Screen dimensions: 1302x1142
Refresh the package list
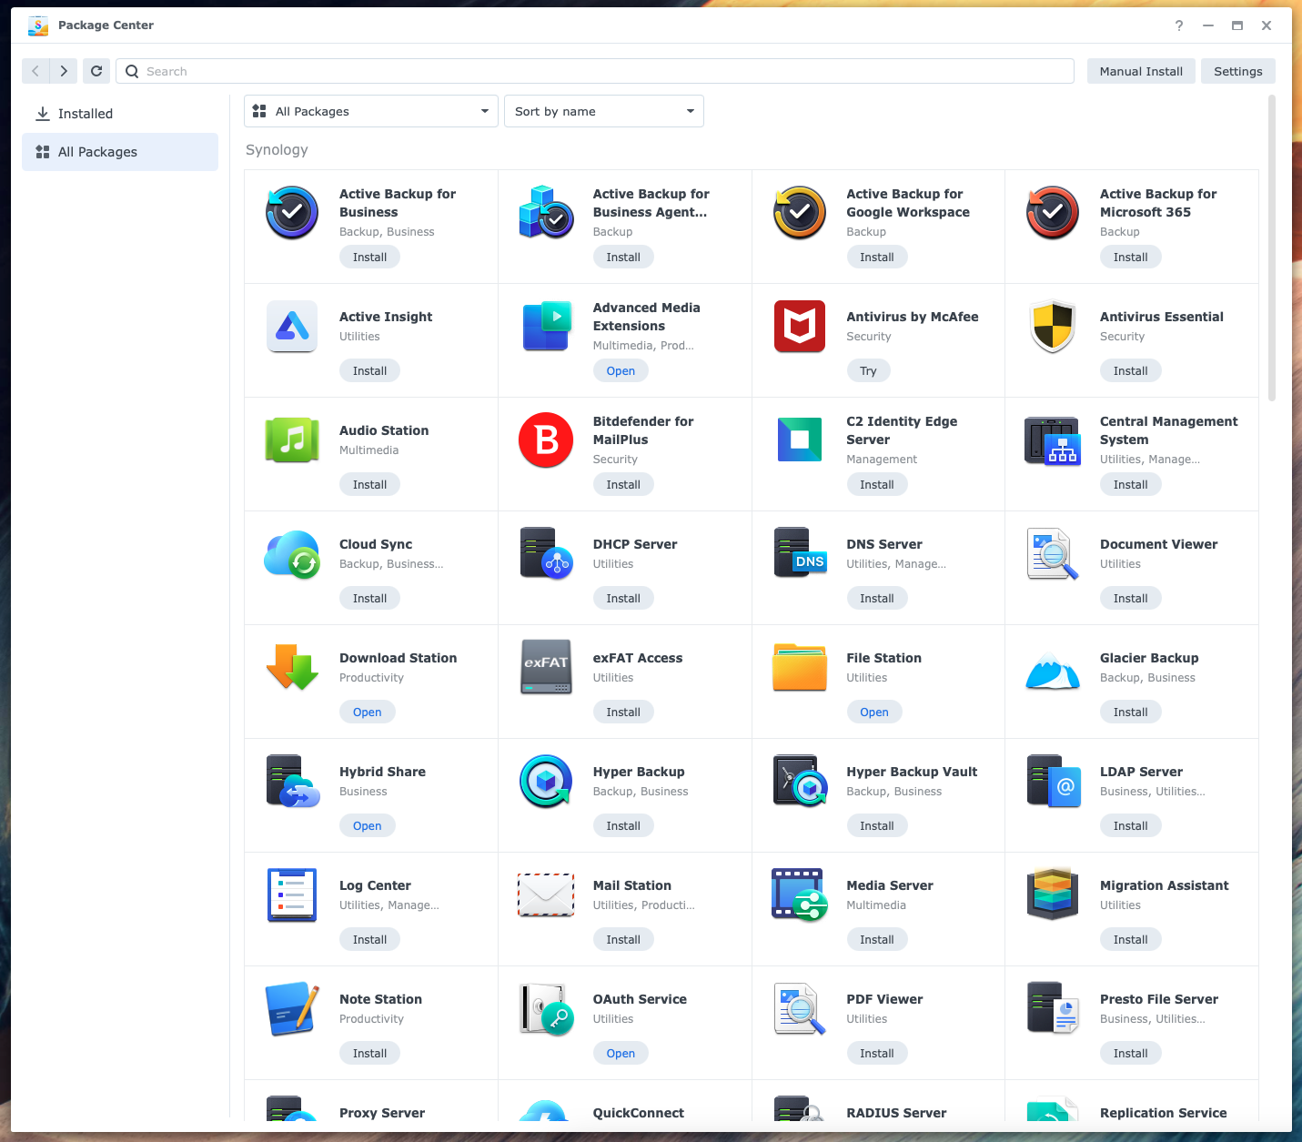point(96,71)
